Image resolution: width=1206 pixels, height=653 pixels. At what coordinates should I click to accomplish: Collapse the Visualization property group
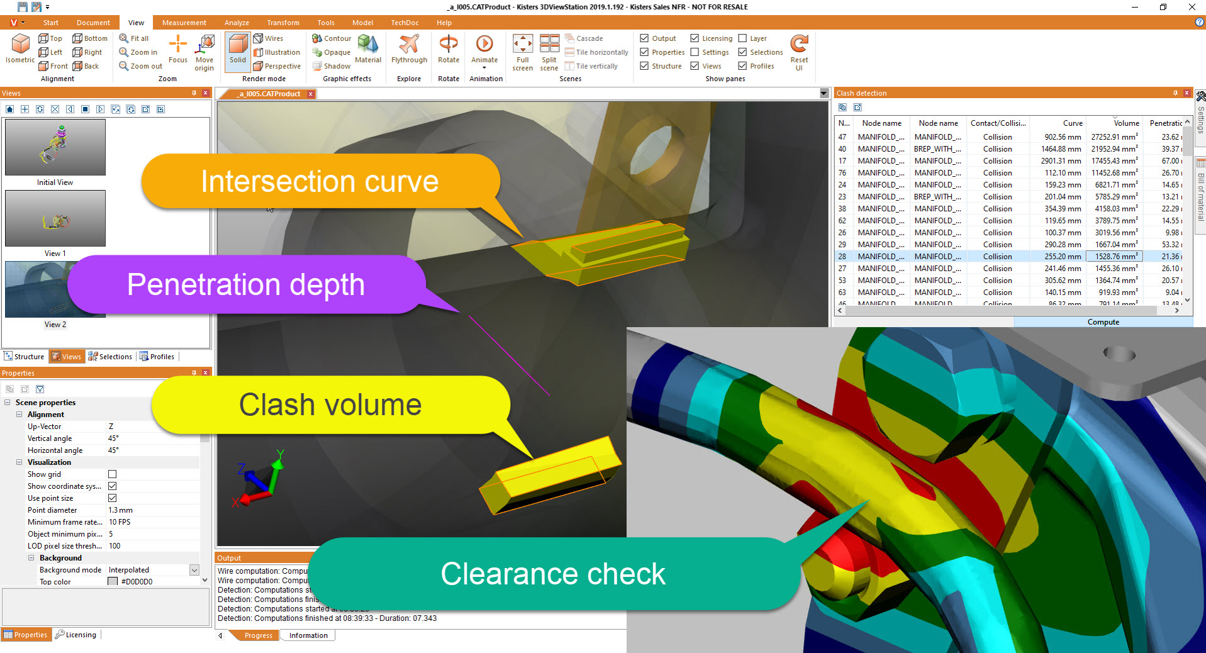20,462
